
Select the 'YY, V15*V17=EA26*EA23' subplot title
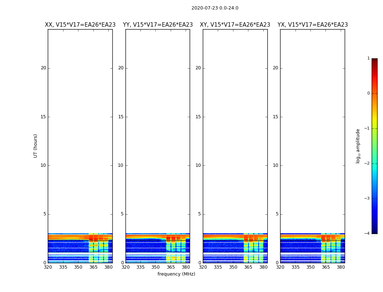pyautogui.click(x=158, y=25)
